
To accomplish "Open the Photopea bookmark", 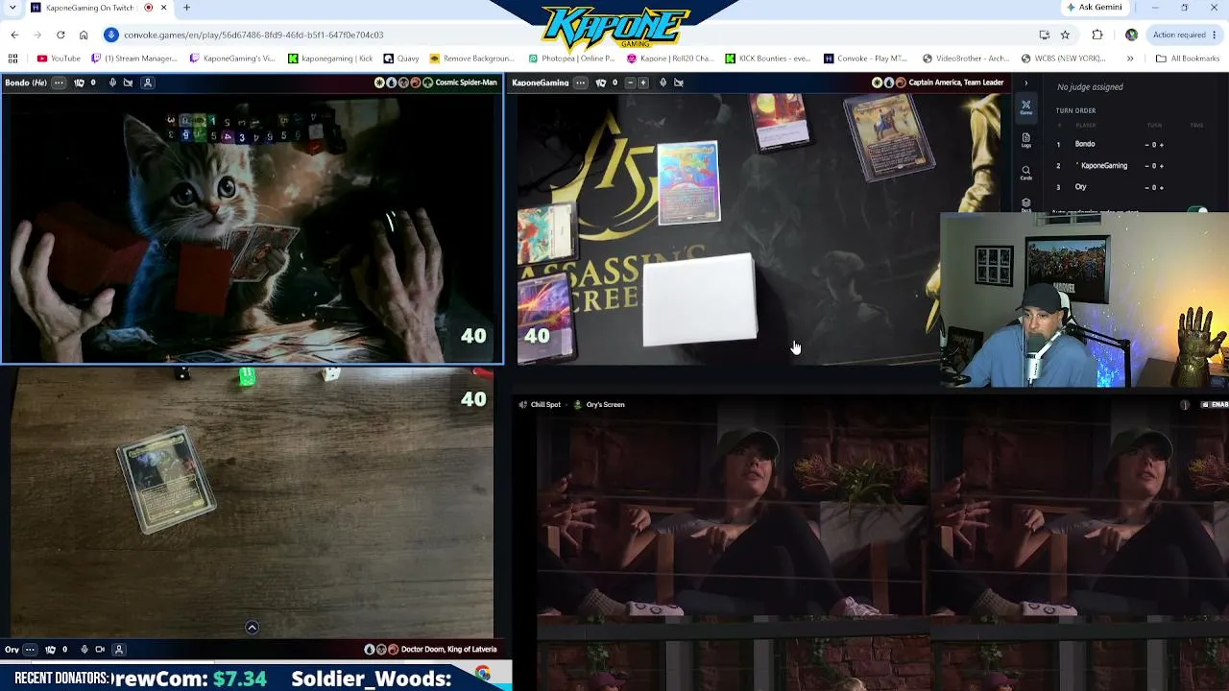I will [x=572, y=59].
